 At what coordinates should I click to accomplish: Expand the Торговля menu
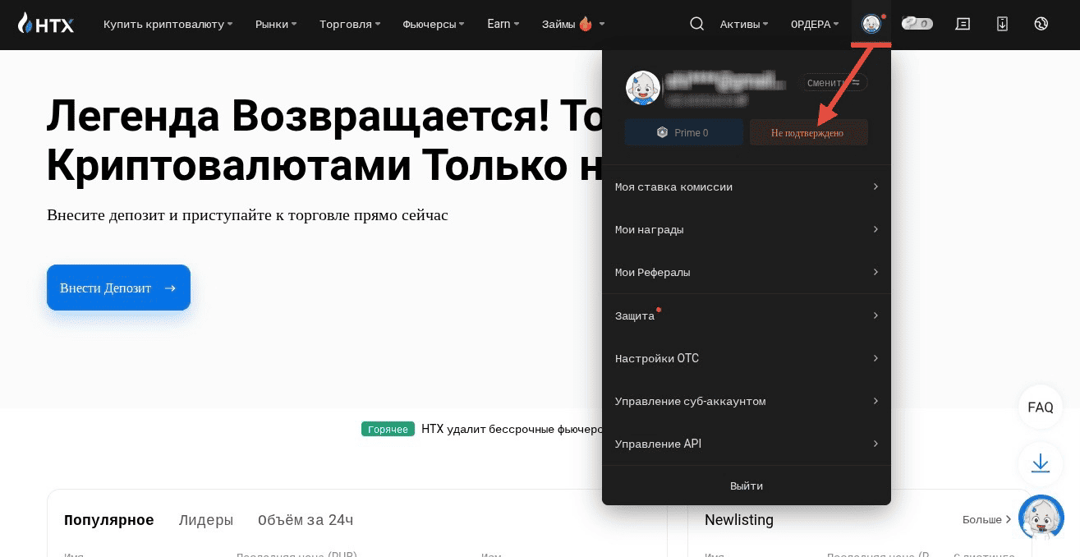tap(350, 24)
